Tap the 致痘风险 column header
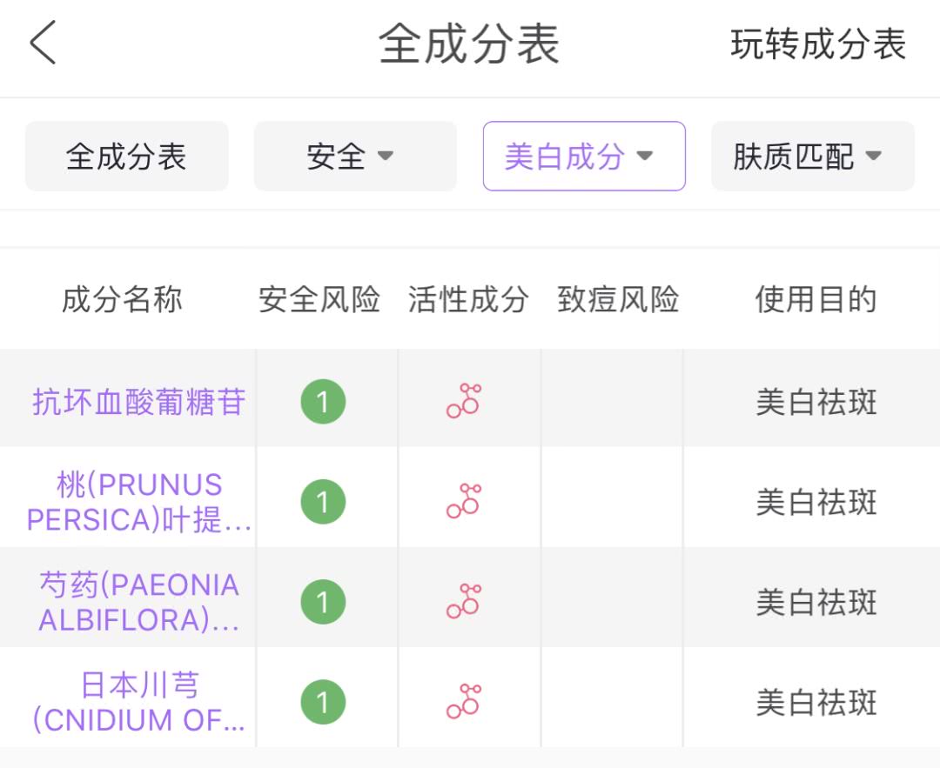940x768 pixels. 618,300
